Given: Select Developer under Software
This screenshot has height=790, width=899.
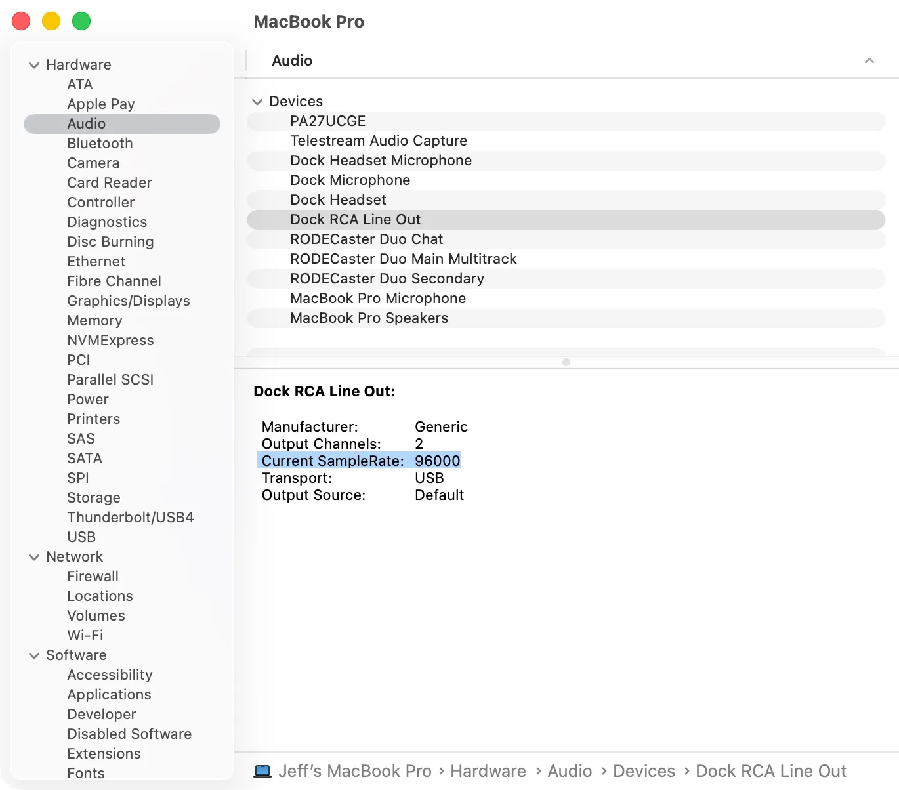Looking at the screenshot, I should click(102, 715).
